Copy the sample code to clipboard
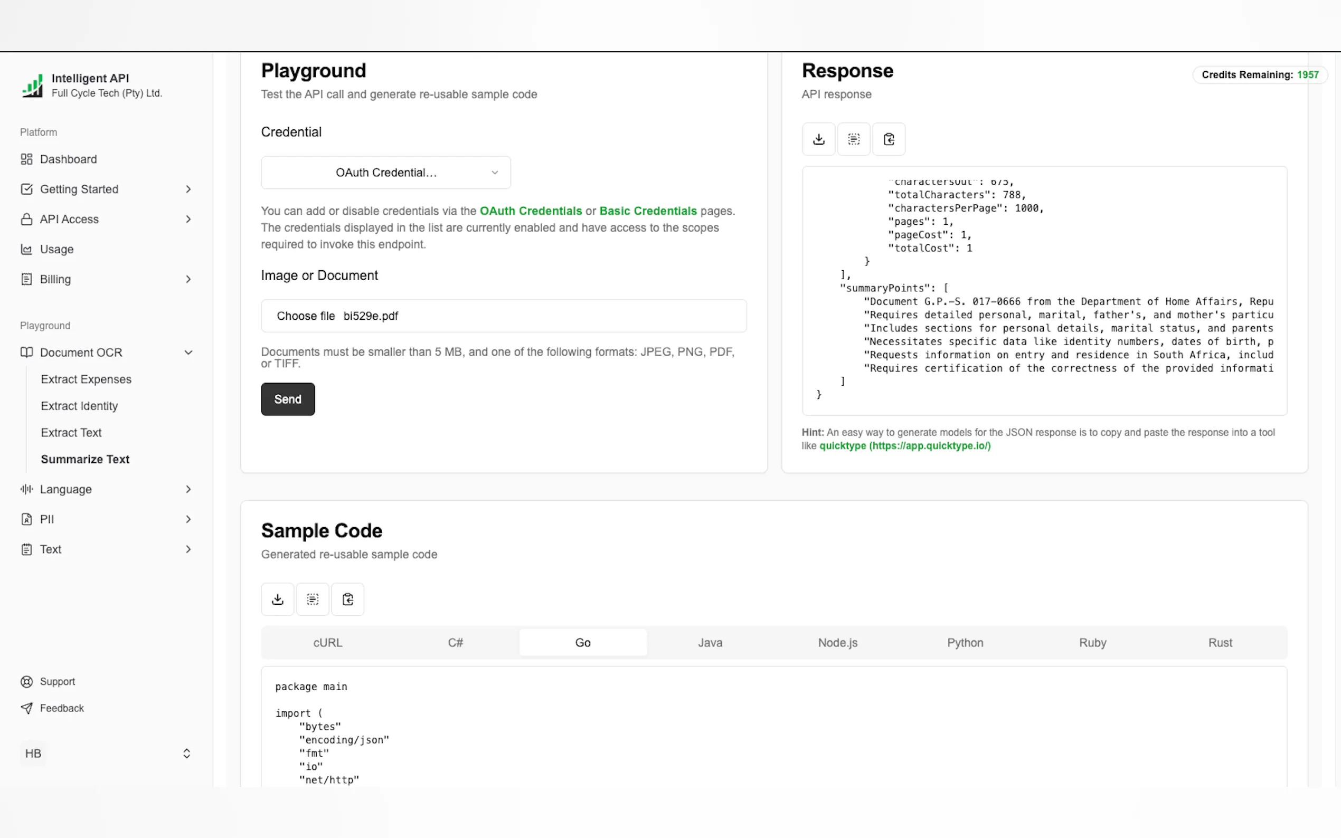1341x838 pixels. coord(347,599)
